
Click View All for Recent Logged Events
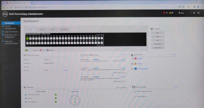pyautogui.click(x=123, y=55)
